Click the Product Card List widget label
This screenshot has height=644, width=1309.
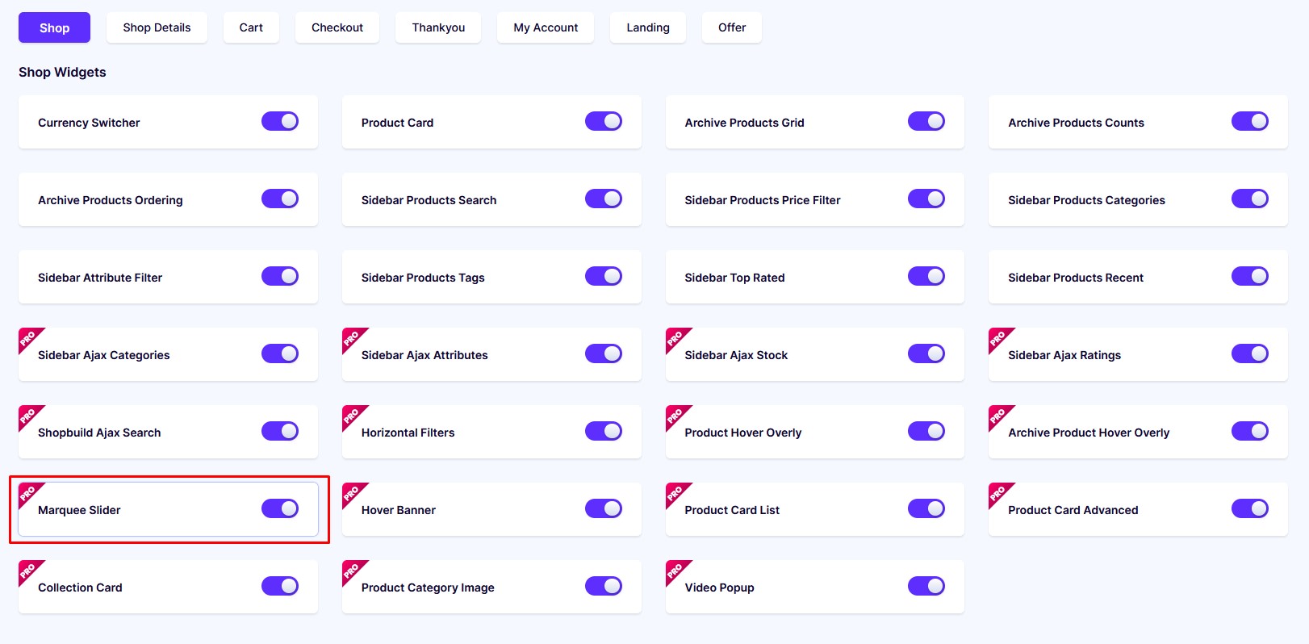732,510
